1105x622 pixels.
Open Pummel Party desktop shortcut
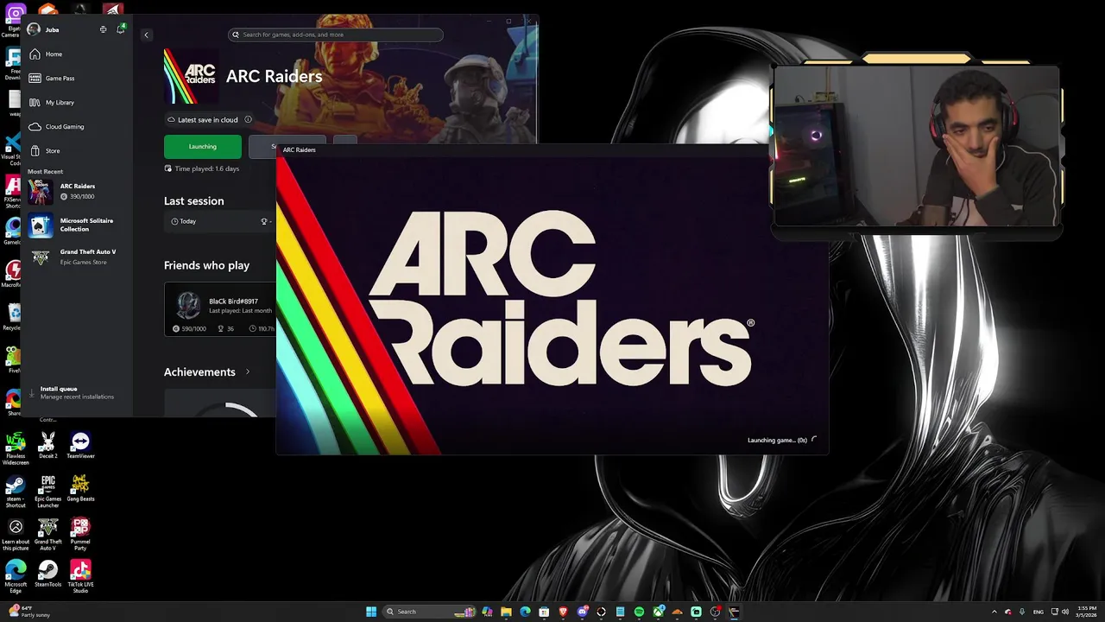(80, 534)
